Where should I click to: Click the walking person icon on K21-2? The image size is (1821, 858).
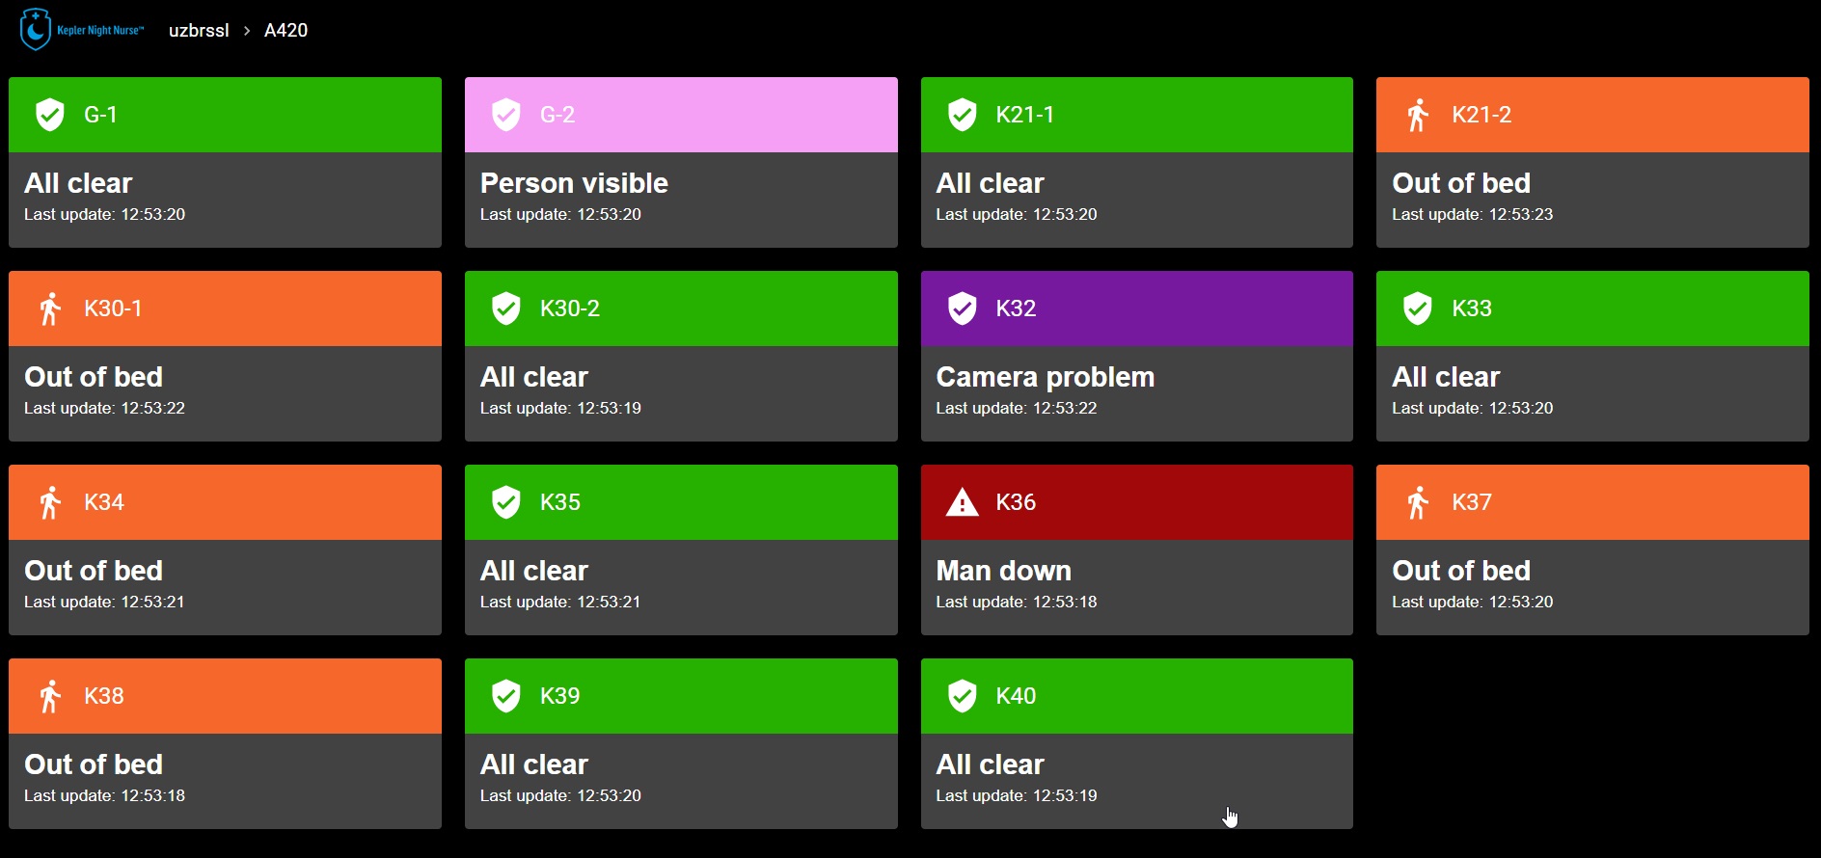click(1418, 115)
